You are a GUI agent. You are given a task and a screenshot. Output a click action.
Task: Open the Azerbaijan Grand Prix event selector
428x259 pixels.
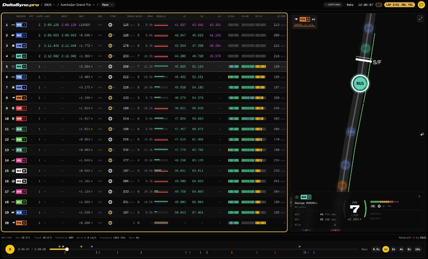(x=78, y=5)
